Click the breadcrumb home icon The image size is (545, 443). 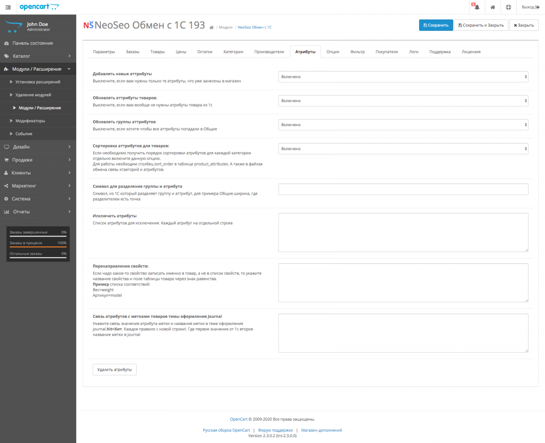pyautogui.click(x=212, y=28)
